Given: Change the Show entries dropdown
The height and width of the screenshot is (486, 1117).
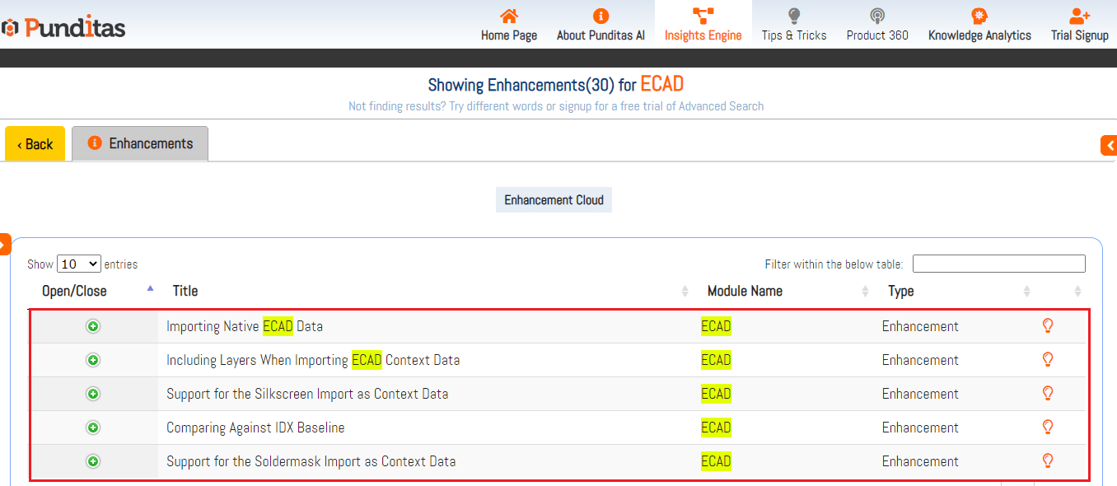Looking at the screenshot, I should pos(79,264).
